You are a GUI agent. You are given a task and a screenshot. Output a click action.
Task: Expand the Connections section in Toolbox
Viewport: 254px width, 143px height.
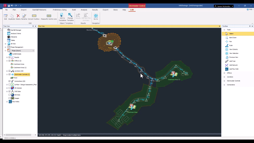224,85
